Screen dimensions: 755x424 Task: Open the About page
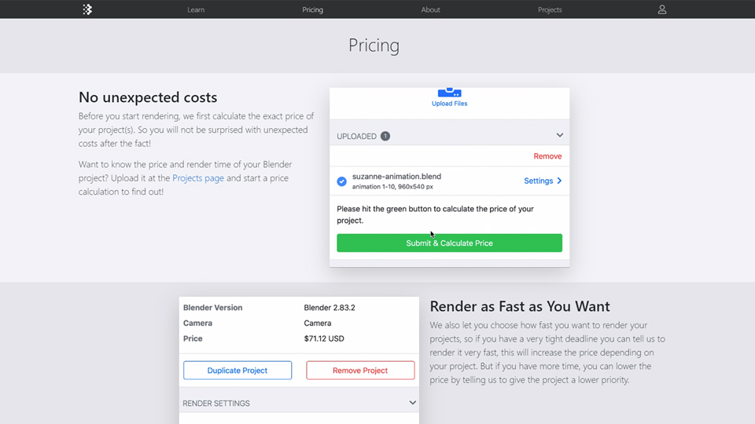coord(430,9)
